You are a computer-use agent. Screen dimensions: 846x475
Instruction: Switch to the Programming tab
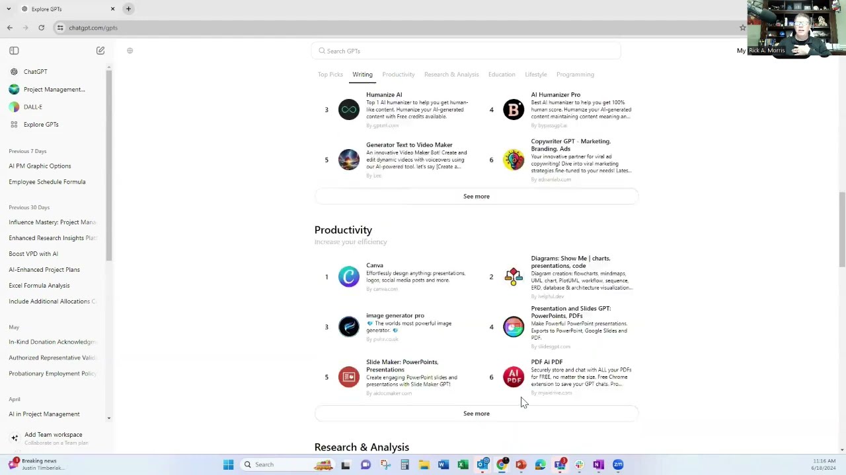575,75
